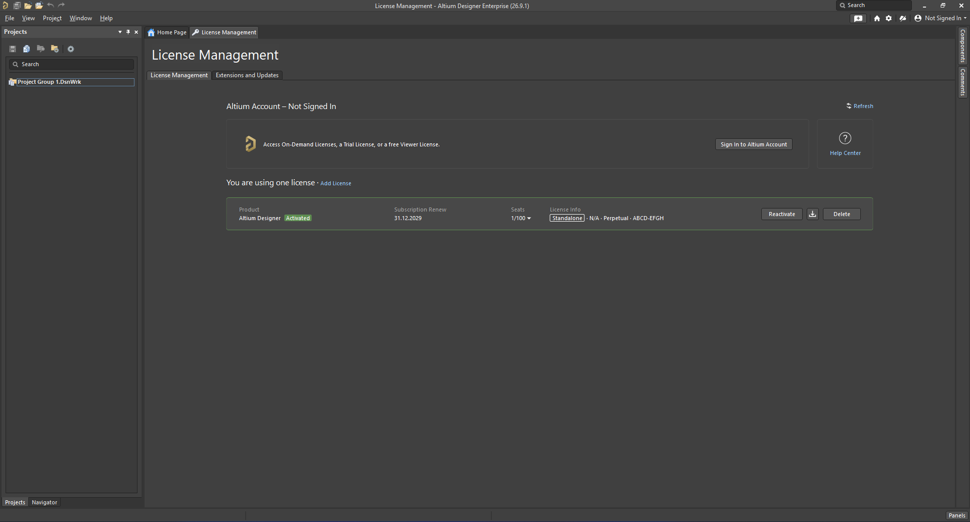The width and height of the screenshot is (970, 522).
Task: Go to Home via house icon
Action: [x=877, y=18]
